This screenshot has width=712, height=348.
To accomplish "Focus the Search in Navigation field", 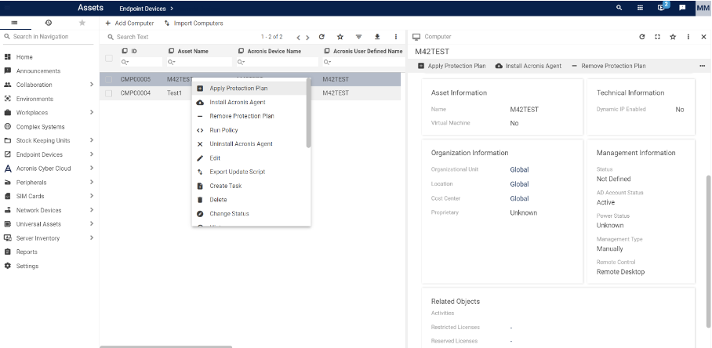I will (x=50, y=37).
